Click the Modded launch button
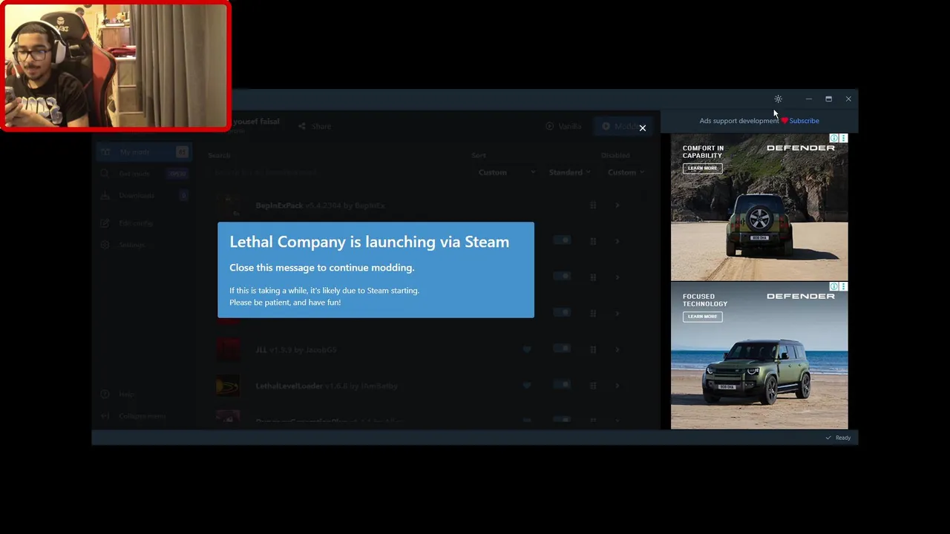This screenshot has height=534, width=950. (622, 126)
